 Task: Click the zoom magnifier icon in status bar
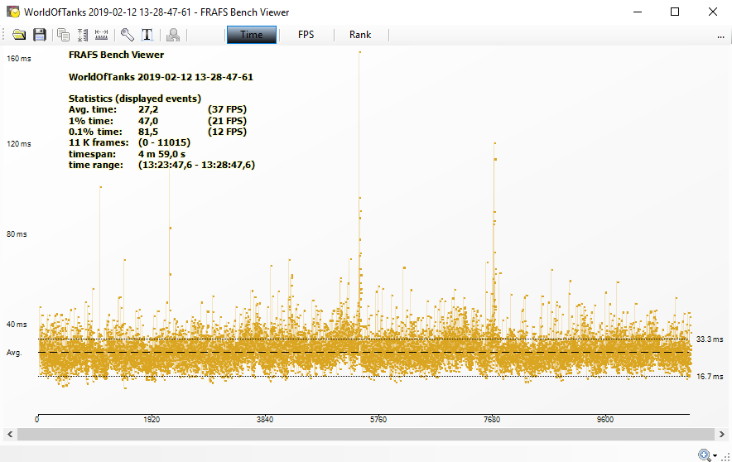[x=704, y=454]
